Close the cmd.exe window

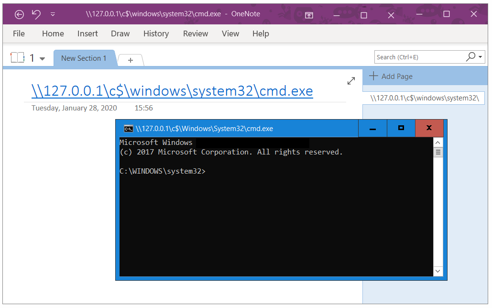point(429,128)
